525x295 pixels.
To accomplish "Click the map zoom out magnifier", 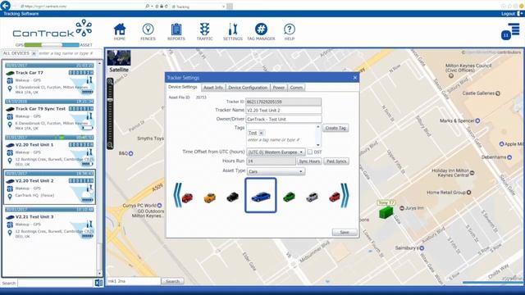I will 110,145.
